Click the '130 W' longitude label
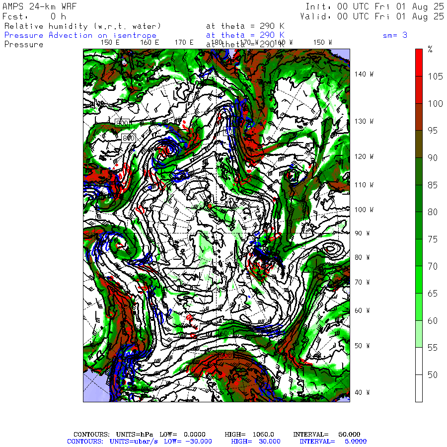This screenshot has width=447, height=447. 364,121
